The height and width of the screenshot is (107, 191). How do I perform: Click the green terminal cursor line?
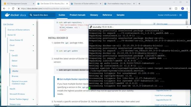(x=90, y=88)
